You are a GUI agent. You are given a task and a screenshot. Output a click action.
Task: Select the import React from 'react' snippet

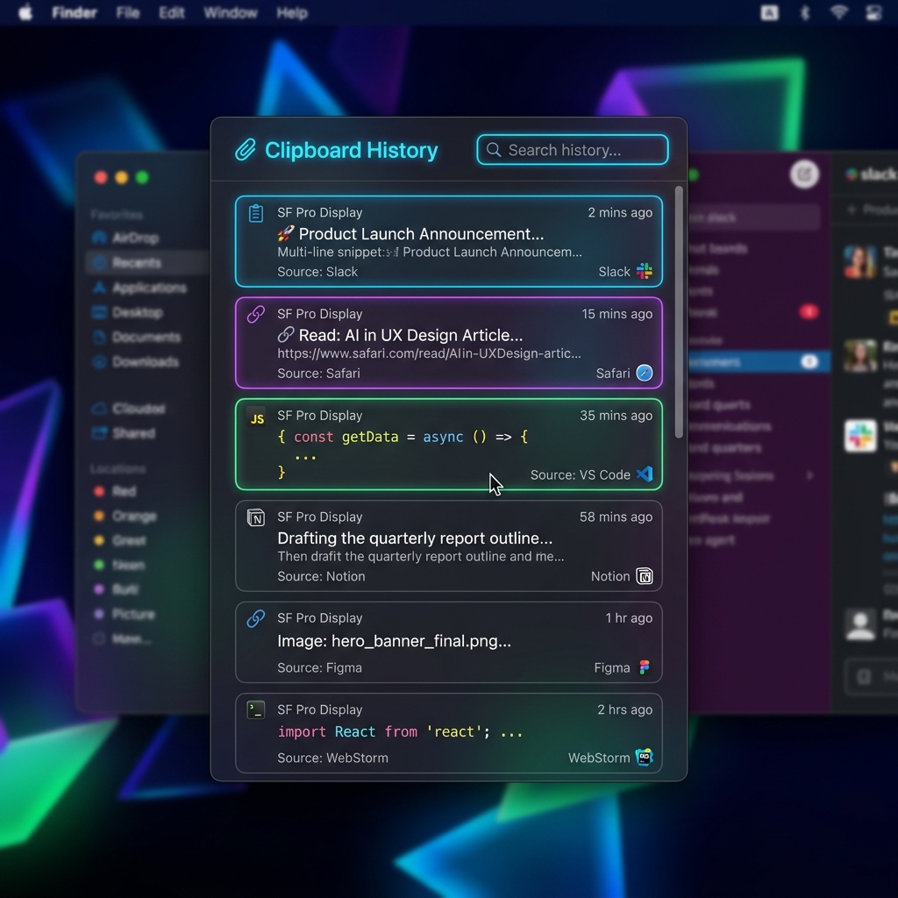click(x=399, y=732)
